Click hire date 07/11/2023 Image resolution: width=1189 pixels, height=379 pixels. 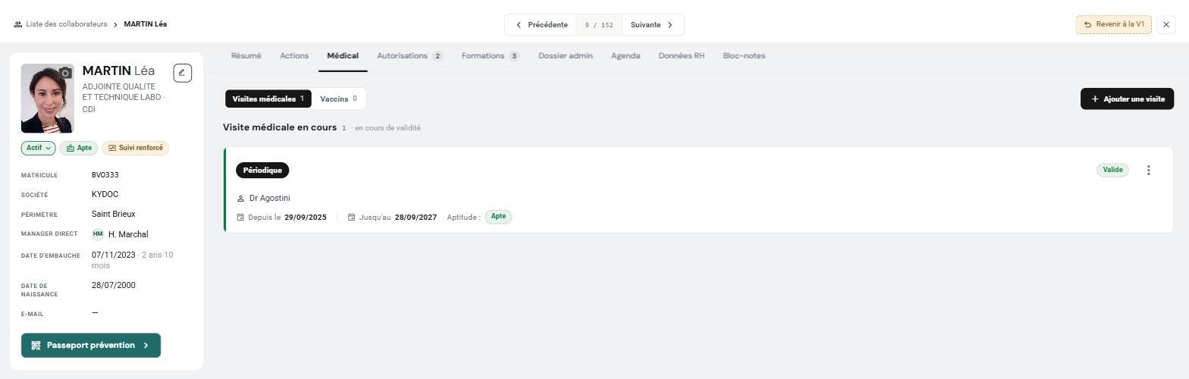click(x=114, y=255)
